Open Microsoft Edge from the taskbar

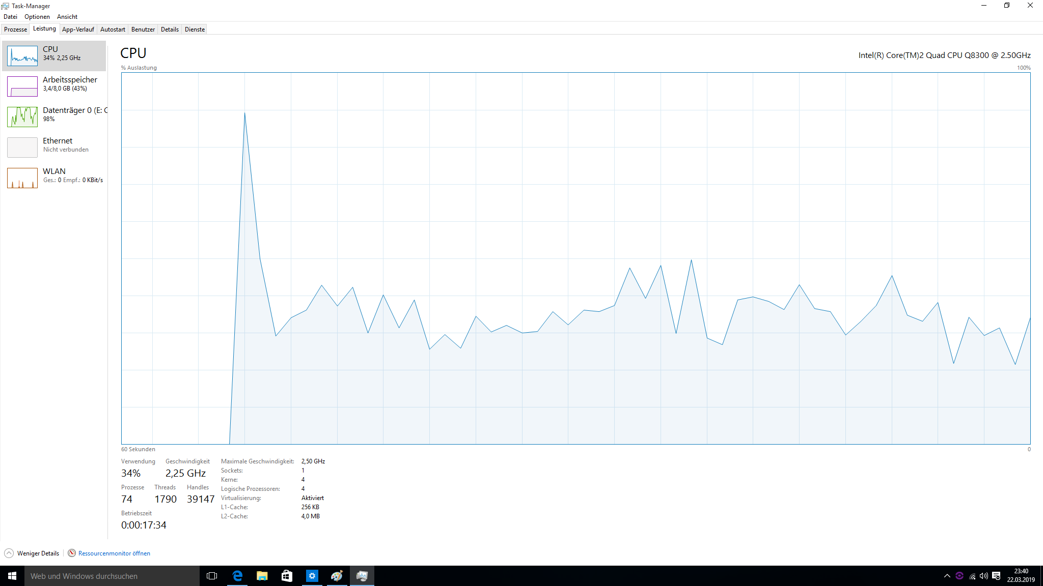(x=237, y=576)
